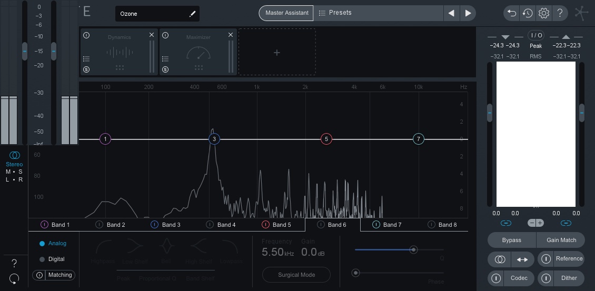Click the swap channels arrow icon

[522, 259]
